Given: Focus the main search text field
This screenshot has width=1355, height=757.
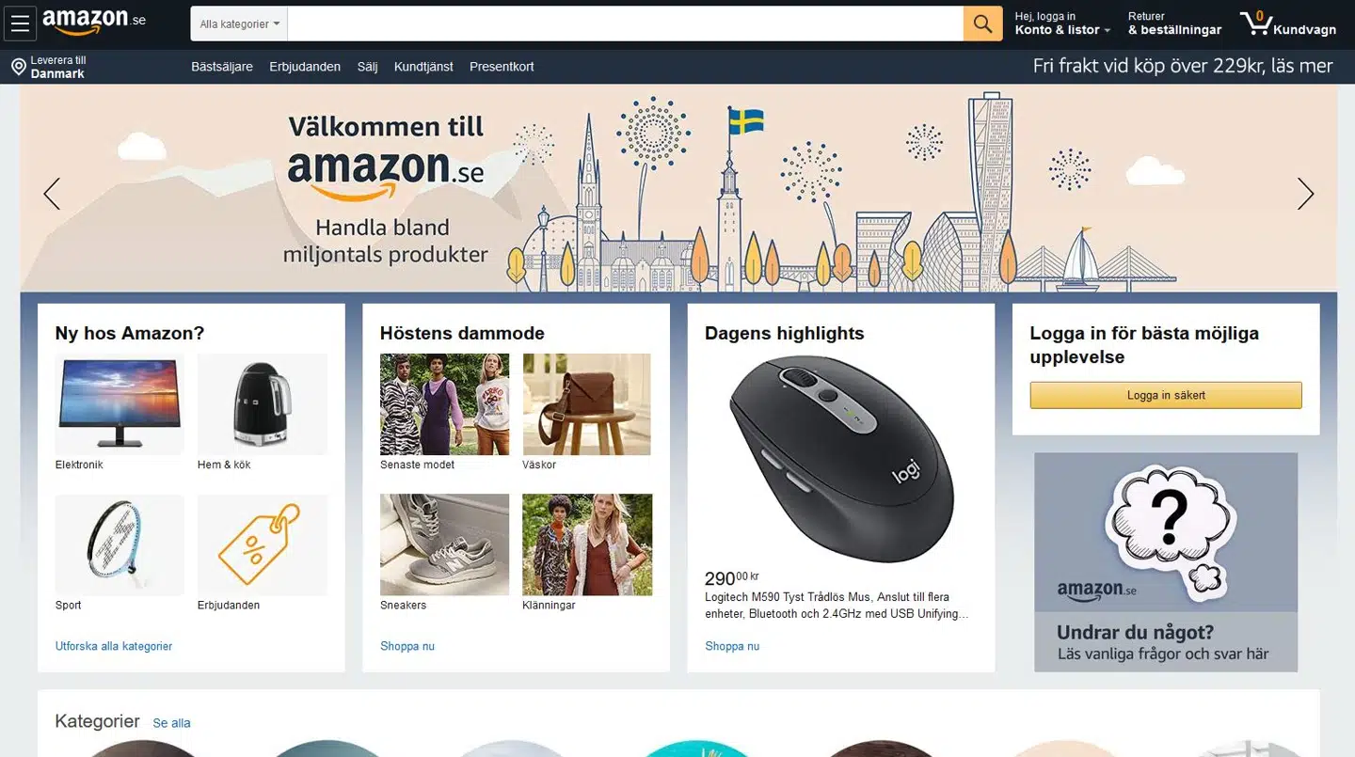Looking at the screenshot, I should 626,24.
